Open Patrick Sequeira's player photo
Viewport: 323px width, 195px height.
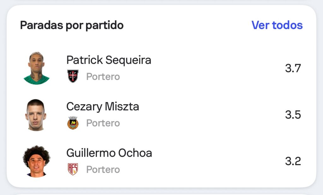[37, 68]
